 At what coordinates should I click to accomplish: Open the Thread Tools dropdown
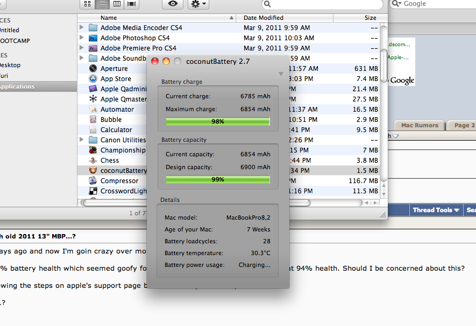point(436,210)
